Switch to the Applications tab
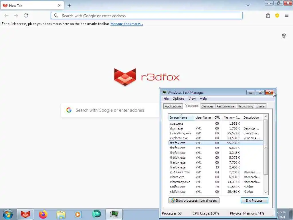Image resolution: width=293 pixels, height=220 pixels. click(x=173, y=106)
